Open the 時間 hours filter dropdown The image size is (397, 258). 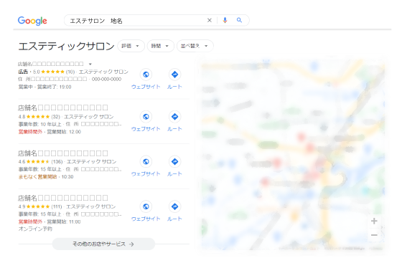[x=161, y=46]
